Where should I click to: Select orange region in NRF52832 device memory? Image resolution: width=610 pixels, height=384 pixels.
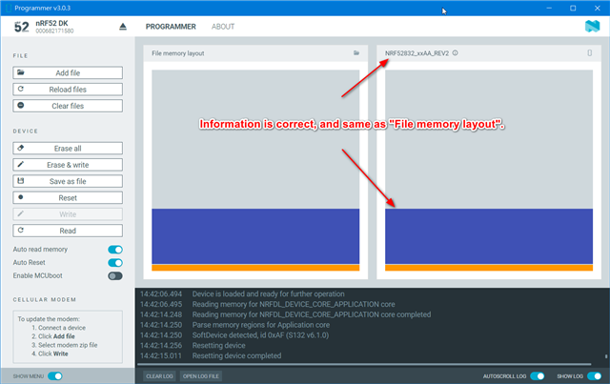click(489, 268)
